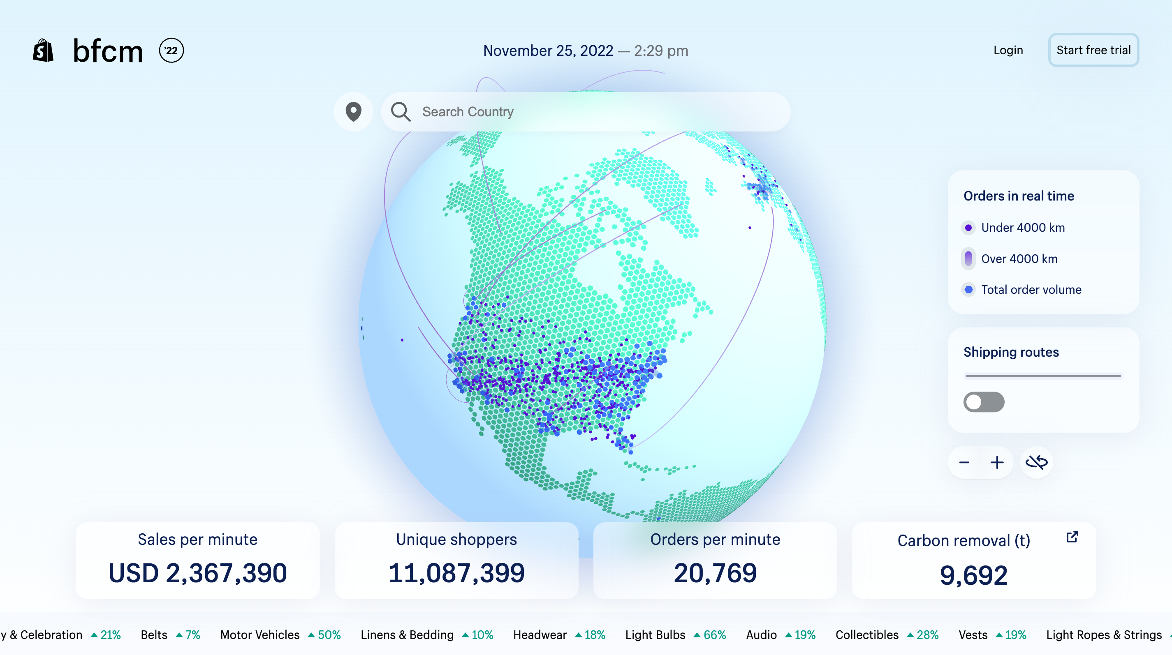Click the Search Country input field
The height and width of the screenshot is (655, 1172).
[585, 112]
